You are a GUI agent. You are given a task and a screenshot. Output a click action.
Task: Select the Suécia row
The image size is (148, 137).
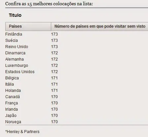point(77,41)
